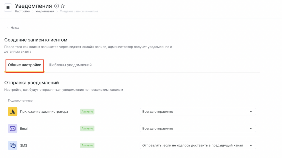Select the Общие настройки tab
The width and height of the screenshot is (282, 158).
25,65
